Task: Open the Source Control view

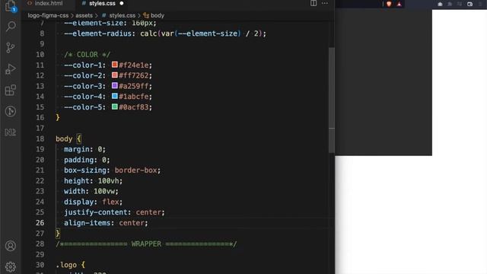Action: (11, 47)
